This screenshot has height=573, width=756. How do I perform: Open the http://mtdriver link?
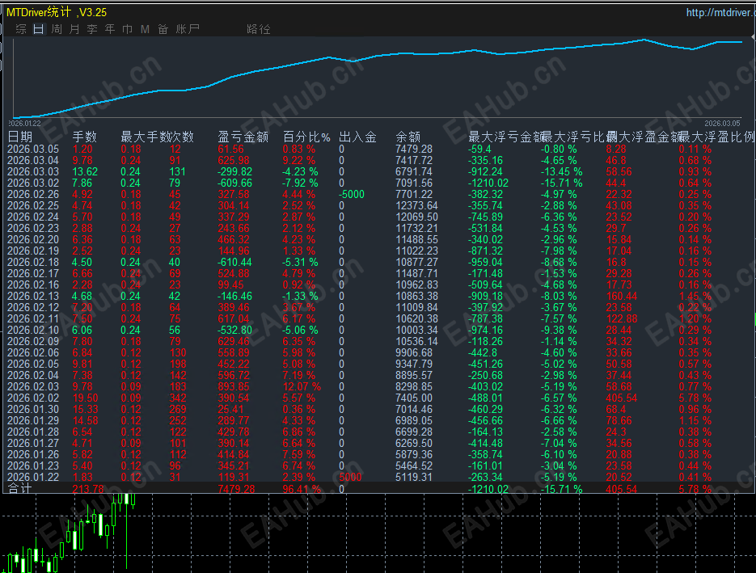(x=720, y=12)
